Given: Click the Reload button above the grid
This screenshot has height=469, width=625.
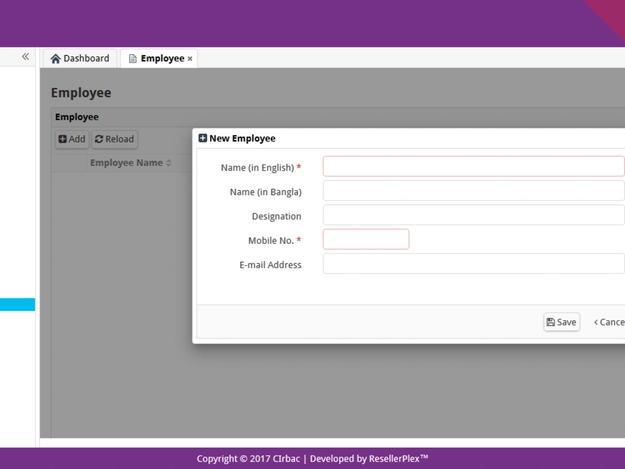Looking at the screenshot, I should click(114, 139).
